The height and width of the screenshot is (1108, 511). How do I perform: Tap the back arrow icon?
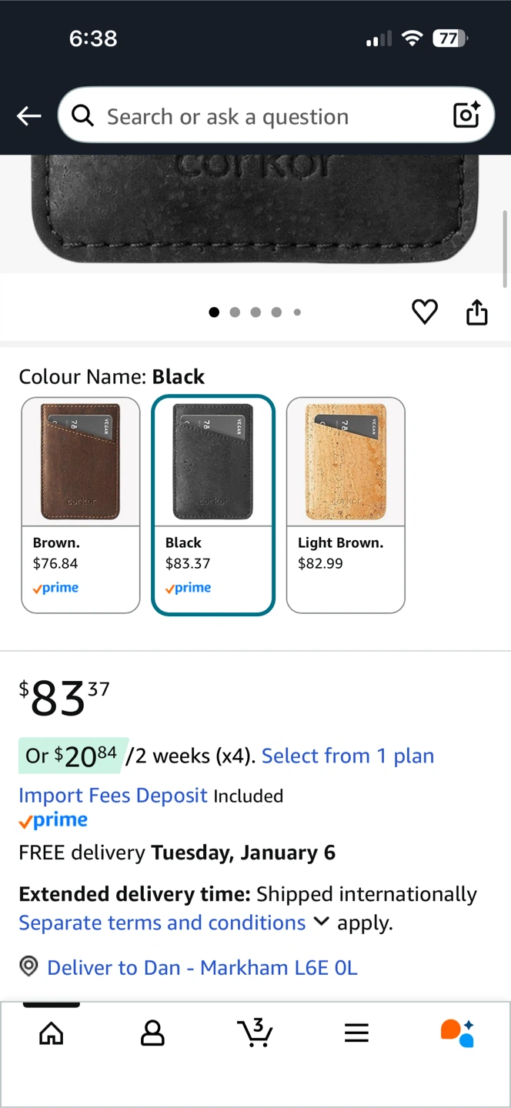point(29,116)
